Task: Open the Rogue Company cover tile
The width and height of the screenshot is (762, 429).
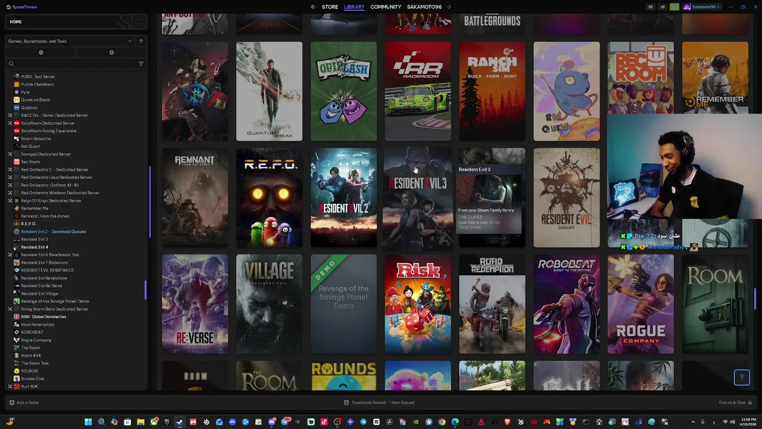Action: 641,304
